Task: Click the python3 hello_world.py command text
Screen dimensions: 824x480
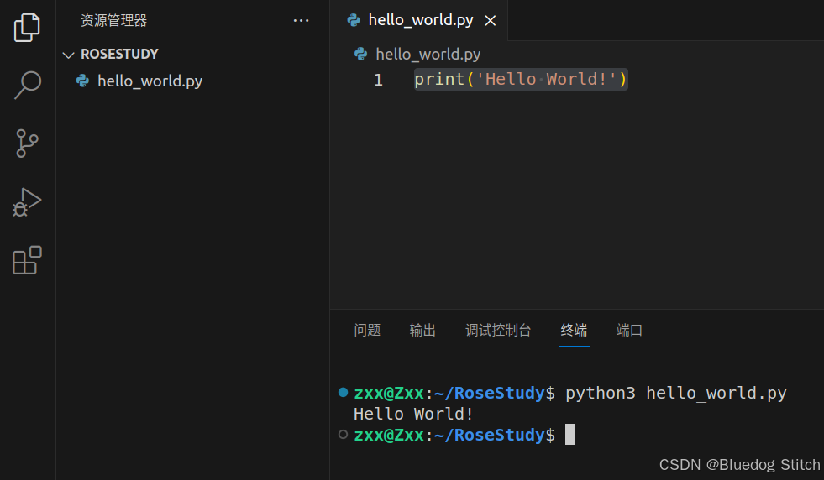Action: [676, 393]
